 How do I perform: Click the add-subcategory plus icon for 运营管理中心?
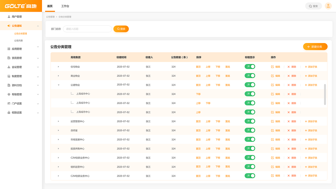(x=306, y=121)
